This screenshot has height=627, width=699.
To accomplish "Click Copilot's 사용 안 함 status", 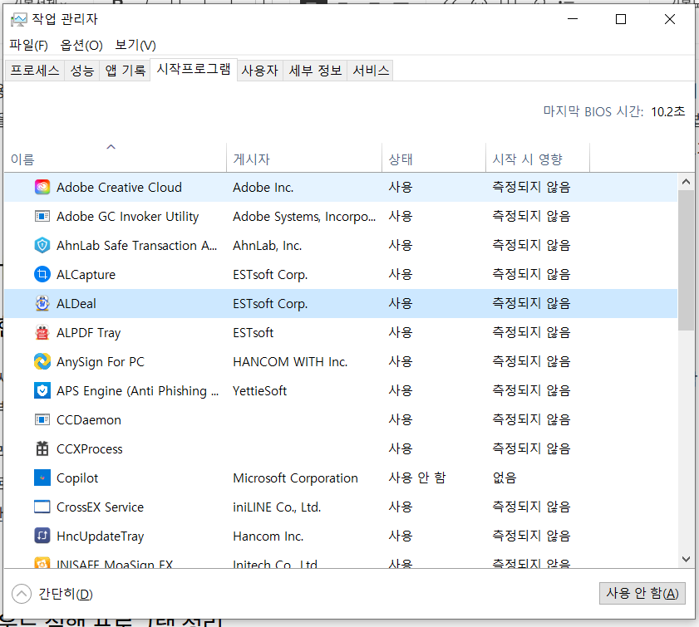I will (416, 478).
